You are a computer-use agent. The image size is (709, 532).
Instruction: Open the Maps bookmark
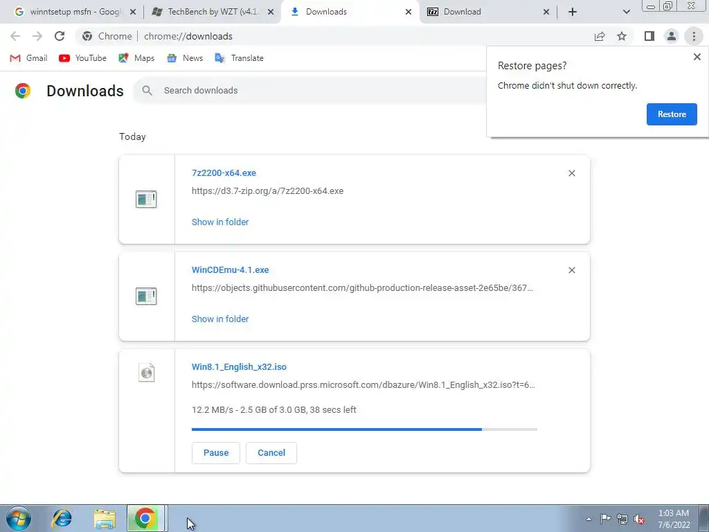[x=136, y=58]
